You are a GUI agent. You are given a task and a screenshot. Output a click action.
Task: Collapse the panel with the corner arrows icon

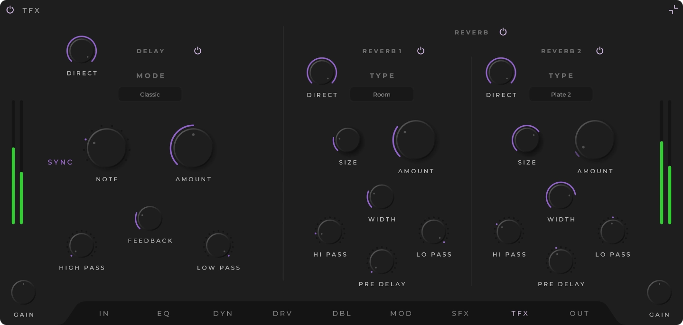coord(673,9)
